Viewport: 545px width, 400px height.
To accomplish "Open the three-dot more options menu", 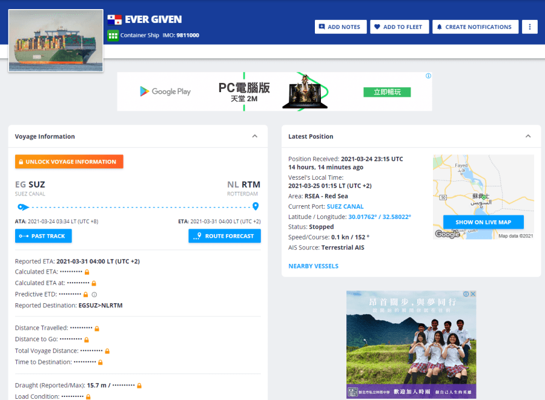I will [x=530, y=27].
